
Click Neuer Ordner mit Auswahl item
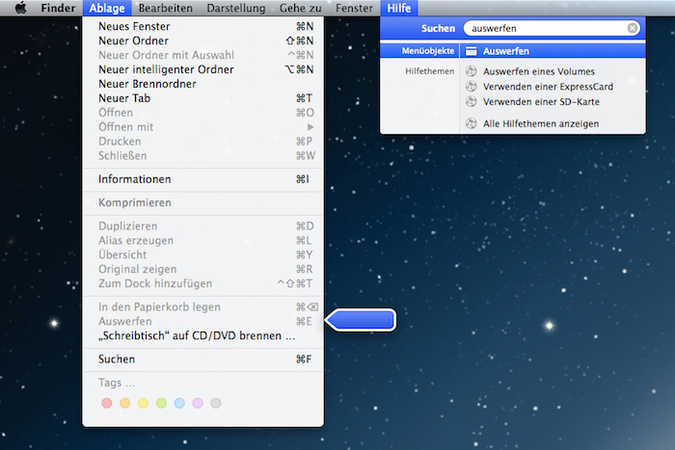click(202, 55)
